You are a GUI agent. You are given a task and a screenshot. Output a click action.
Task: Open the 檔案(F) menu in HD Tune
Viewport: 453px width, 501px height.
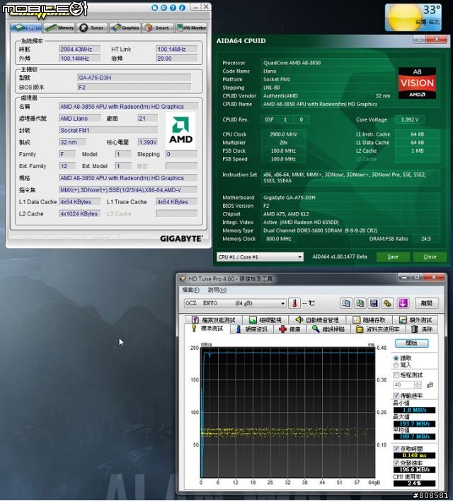191,290
